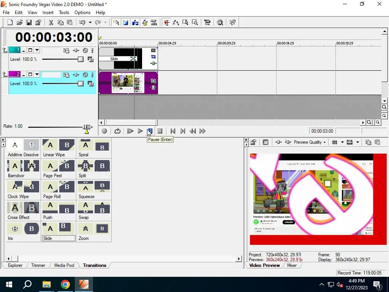Screen dimensions: 389x292
Task: Click track 1 make compositing parent arrow
Action: pos(5,51)
